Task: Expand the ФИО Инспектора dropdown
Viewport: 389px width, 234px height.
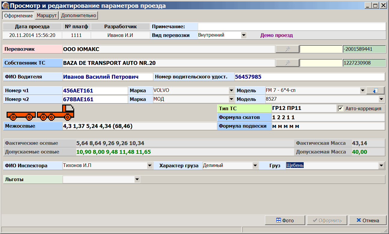Action: tap(150, 166)
